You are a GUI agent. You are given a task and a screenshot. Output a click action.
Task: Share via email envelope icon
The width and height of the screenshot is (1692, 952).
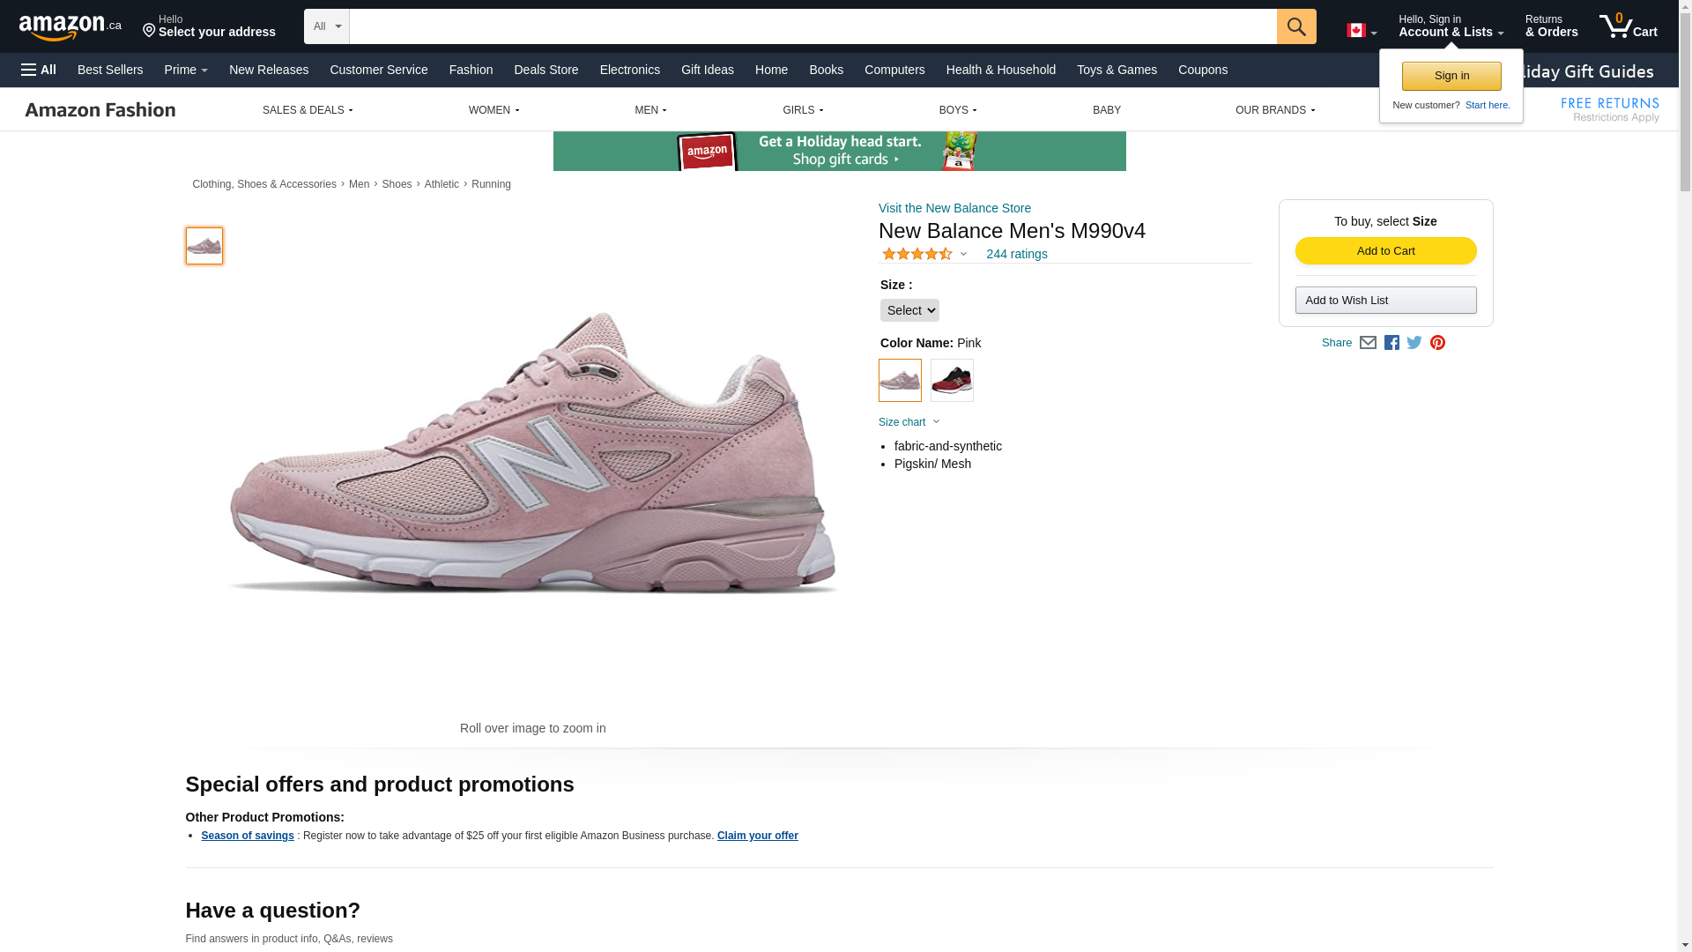[1368, 343]
